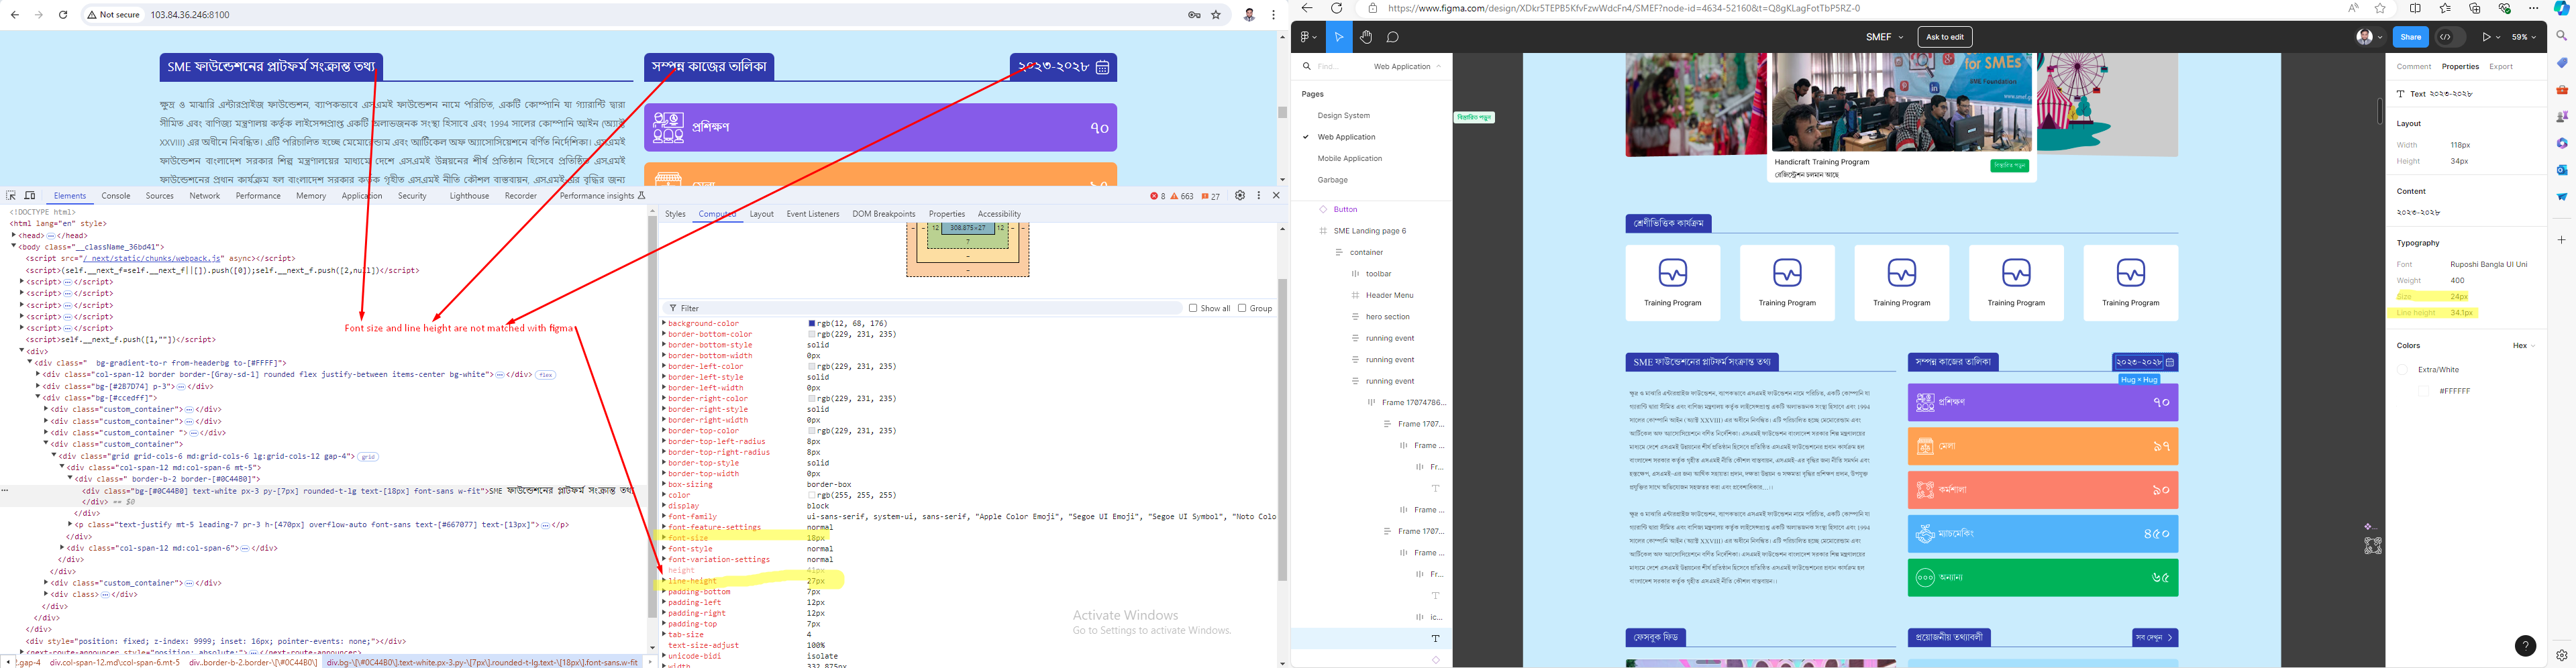Image resolution: width=2576 pixels, height=668 pixels.
Task: Select SME Landing page 6 layer
Action: [1369, 231]
